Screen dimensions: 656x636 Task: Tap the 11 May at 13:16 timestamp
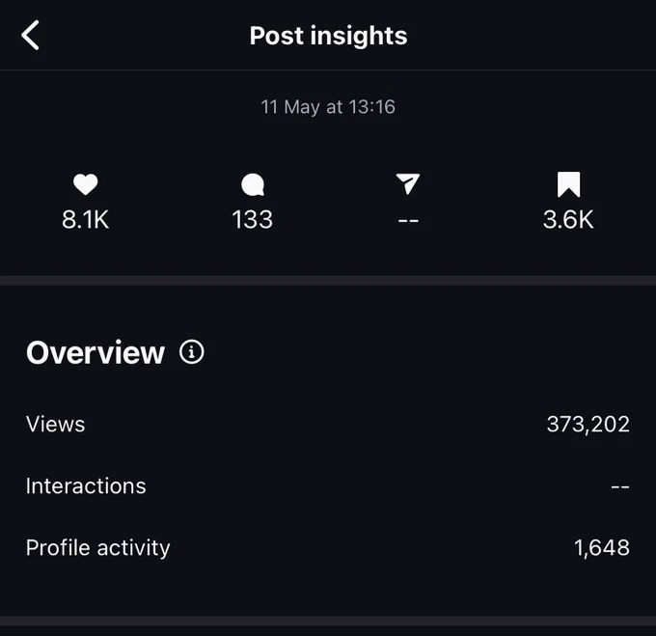(328, 107)
